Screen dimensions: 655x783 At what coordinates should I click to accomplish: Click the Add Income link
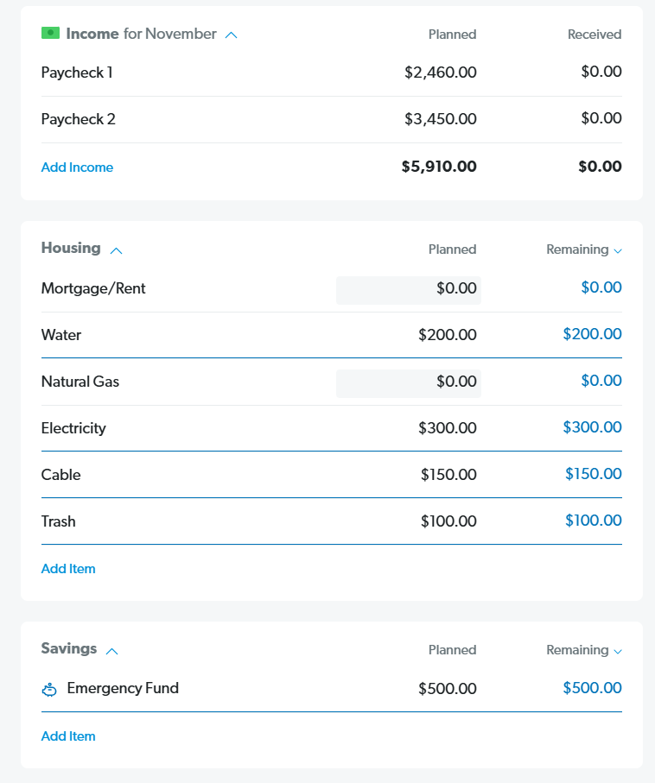[x=77, y=167]
